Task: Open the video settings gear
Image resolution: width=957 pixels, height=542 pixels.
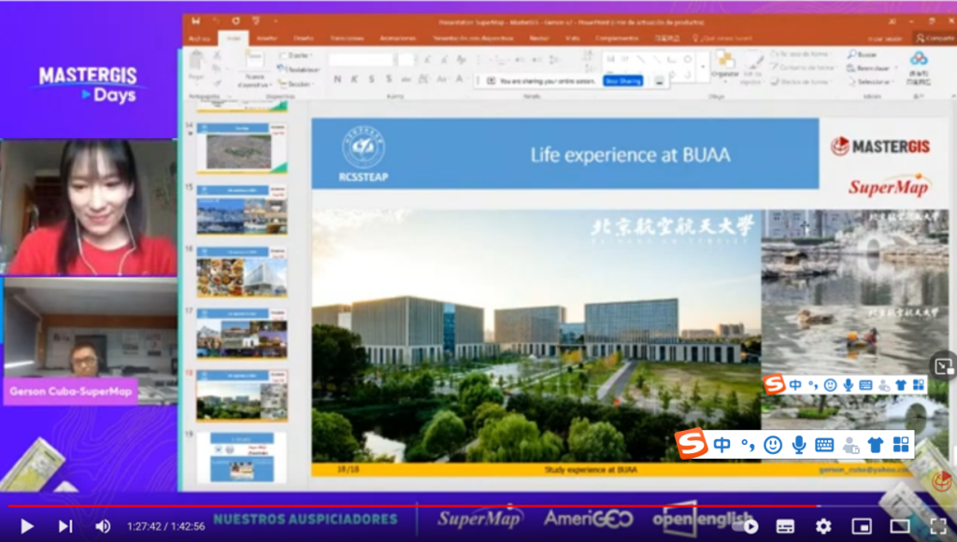Action: [x=822, y=526]
